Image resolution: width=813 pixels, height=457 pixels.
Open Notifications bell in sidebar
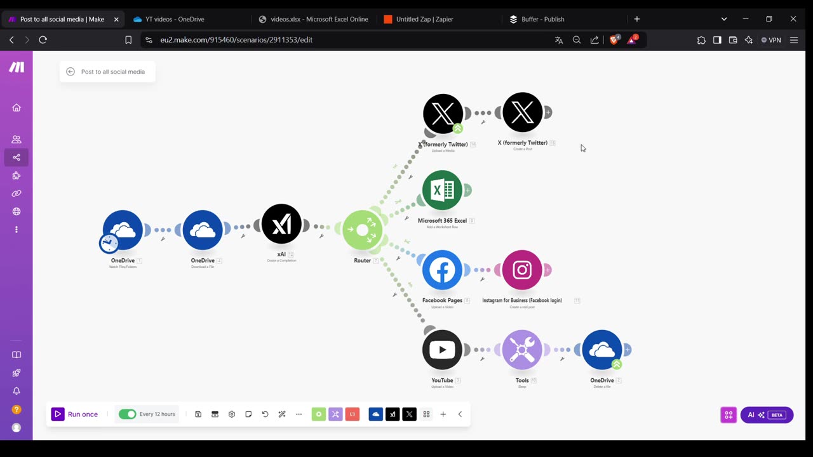tap(17, 391)
